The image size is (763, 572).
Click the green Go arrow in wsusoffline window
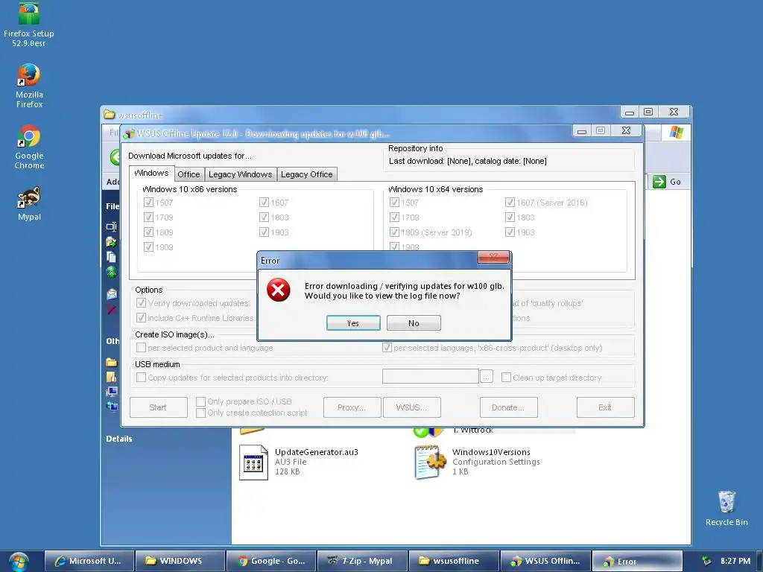(x=659, y=182)
